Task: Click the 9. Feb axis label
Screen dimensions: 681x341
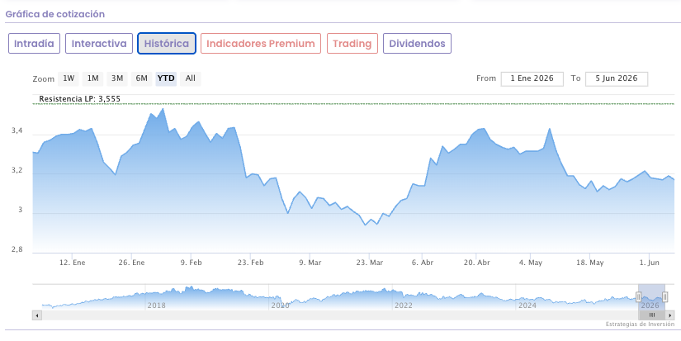Action: 192,263
